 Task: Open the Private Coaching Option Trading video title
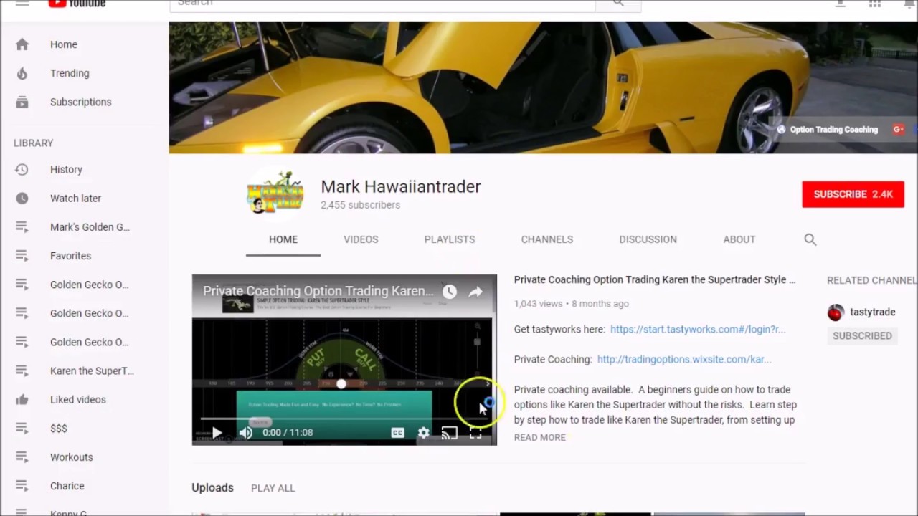(x=655, y=279)
